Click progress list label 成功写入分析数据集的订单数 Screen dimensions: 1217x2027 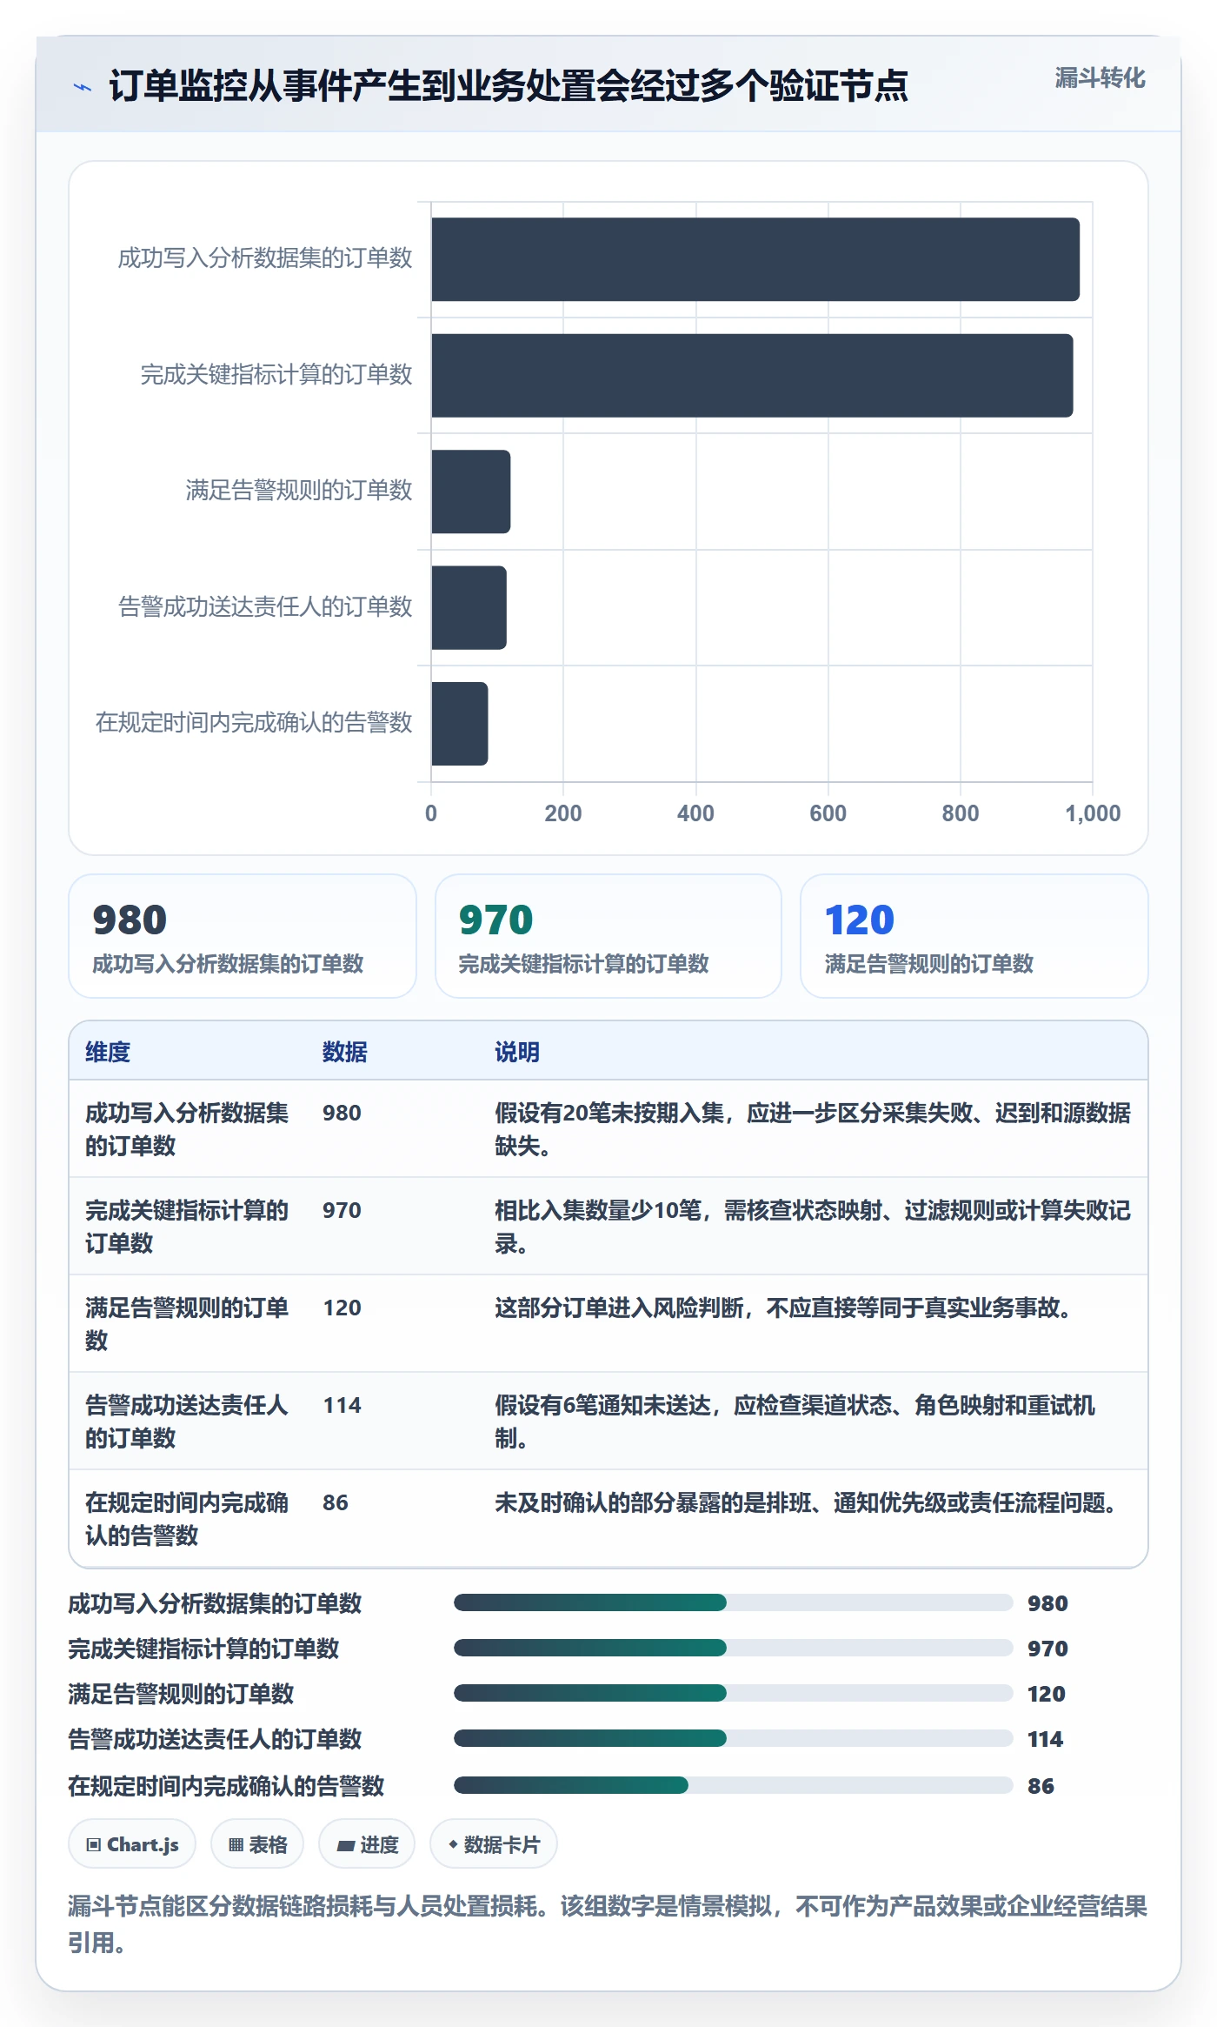coord(215,1603)
